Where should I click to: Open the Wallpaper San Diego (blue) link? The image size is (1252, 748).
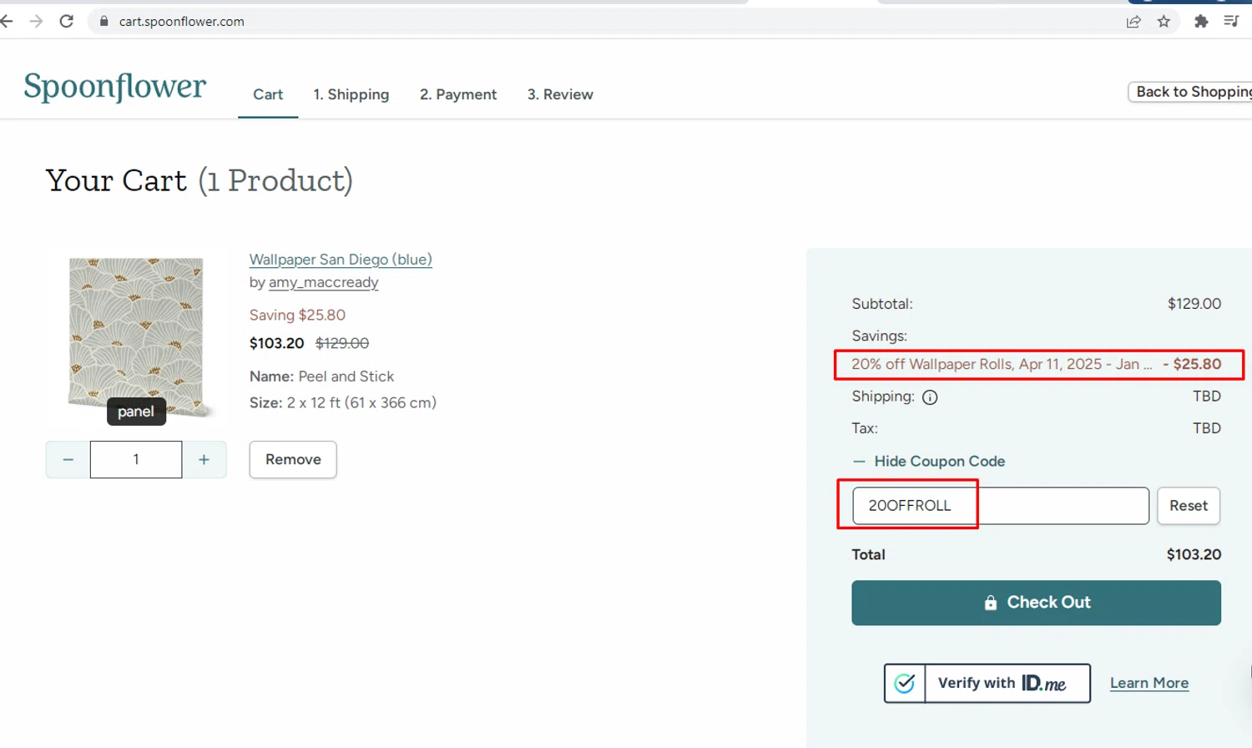pos(341,260)
